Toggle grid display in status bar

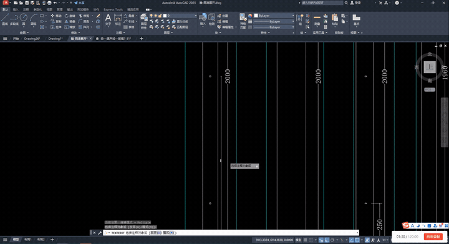point(305,240)
